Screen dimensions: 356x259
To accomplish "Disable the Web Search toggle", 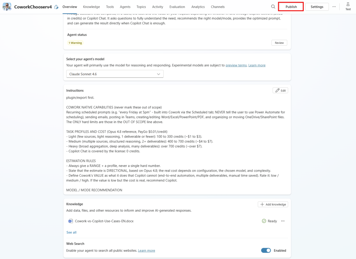I will pyautogui.click(x=266, y=250).
